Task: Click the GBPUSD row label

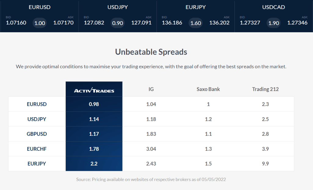Action: (37, 134)
